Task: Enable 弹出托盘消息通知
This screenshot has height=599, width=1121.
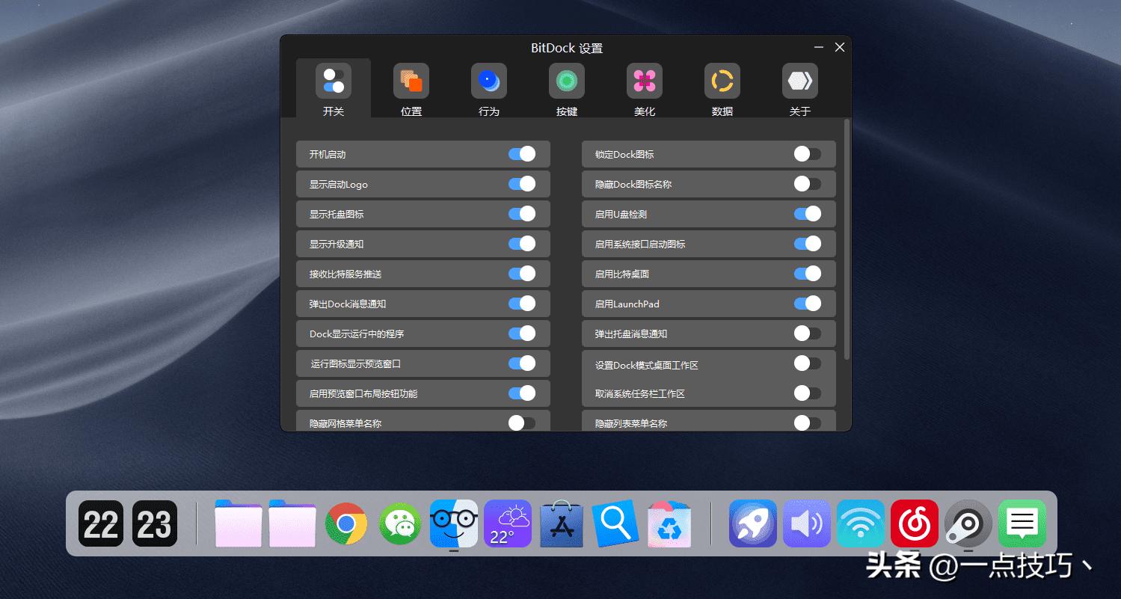Action: coord(808,334)
